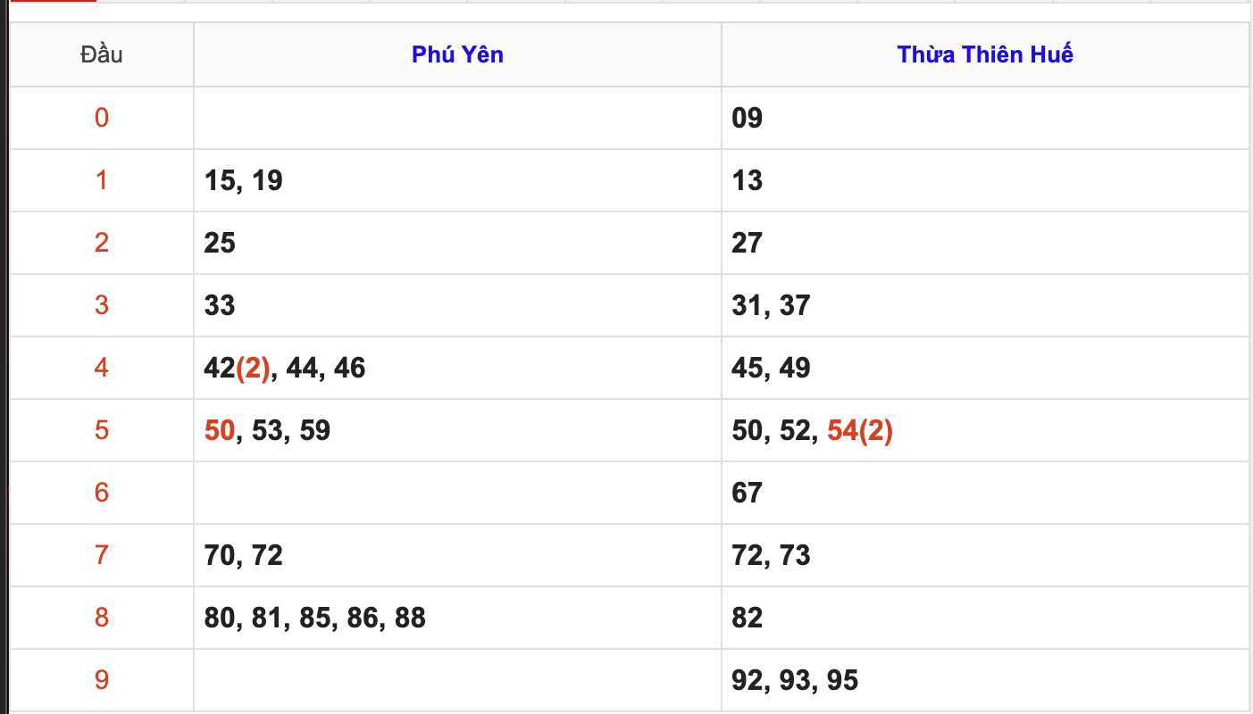Click the Thừa Thiên Huế cell with 45, 49

[771, 368]
